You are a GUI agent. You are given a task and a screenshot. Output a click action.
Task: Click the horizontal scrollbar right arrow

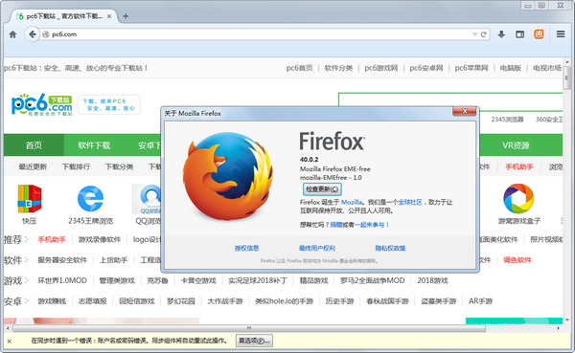[x=559, y=328]
